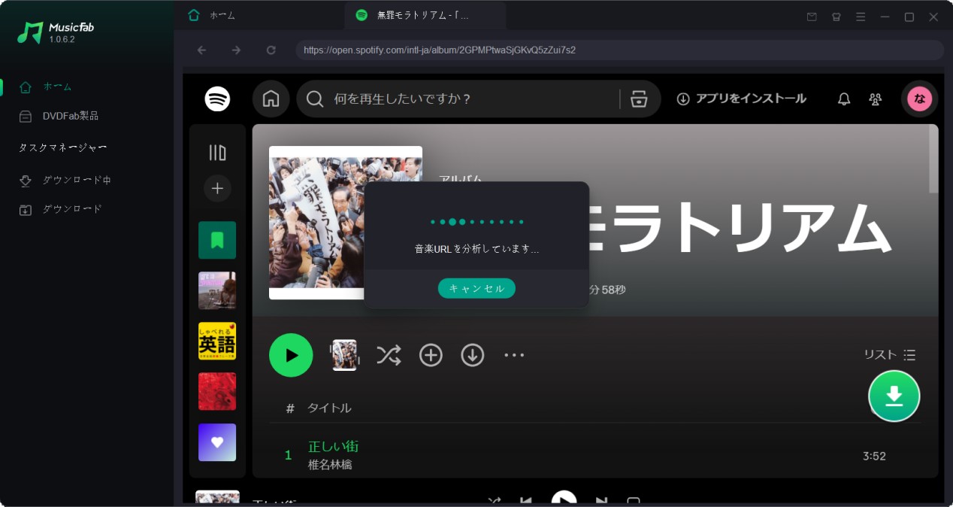Screen dimensions: 953x507
Task: Open the browse categories control beside search
Action: click(x=638, y=99)
